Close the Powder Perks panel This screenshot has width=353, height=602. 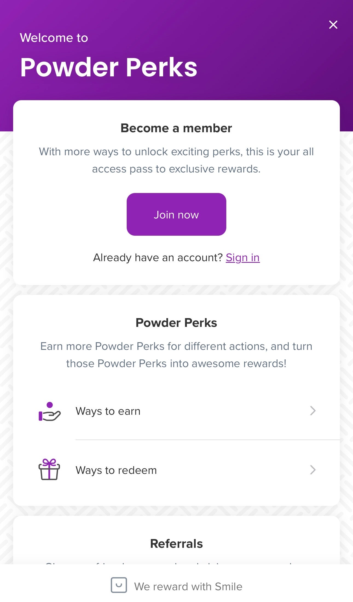[333, 25]
